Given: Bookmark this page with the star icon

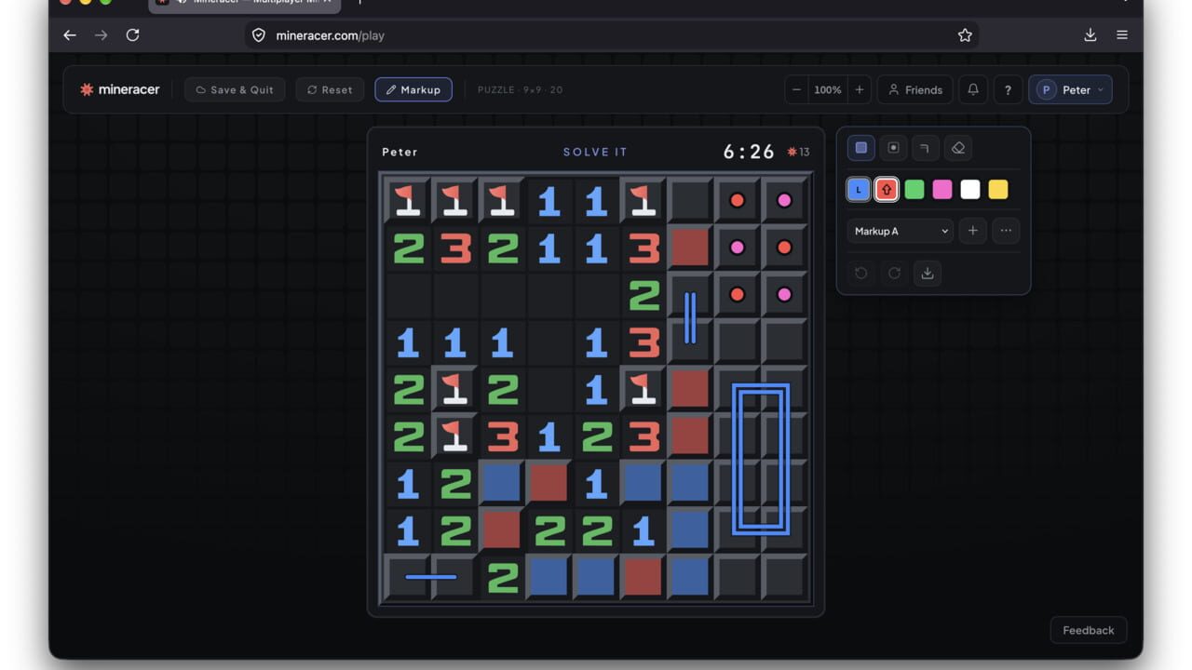Looking at the screenshot, I should tap(965, 35).
